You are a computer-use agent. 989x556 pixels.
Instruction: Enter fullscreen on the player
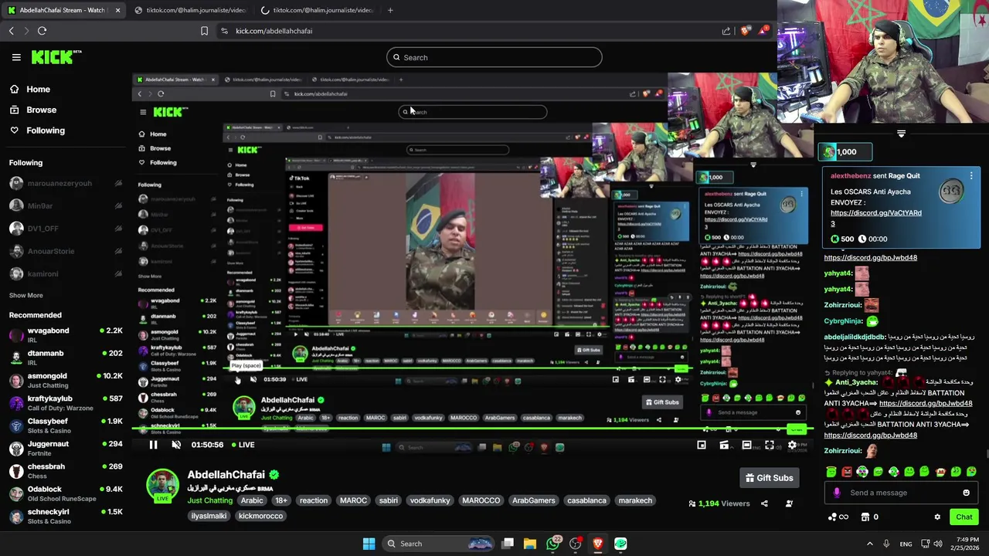pyautogui.click(x=769, y=445)
